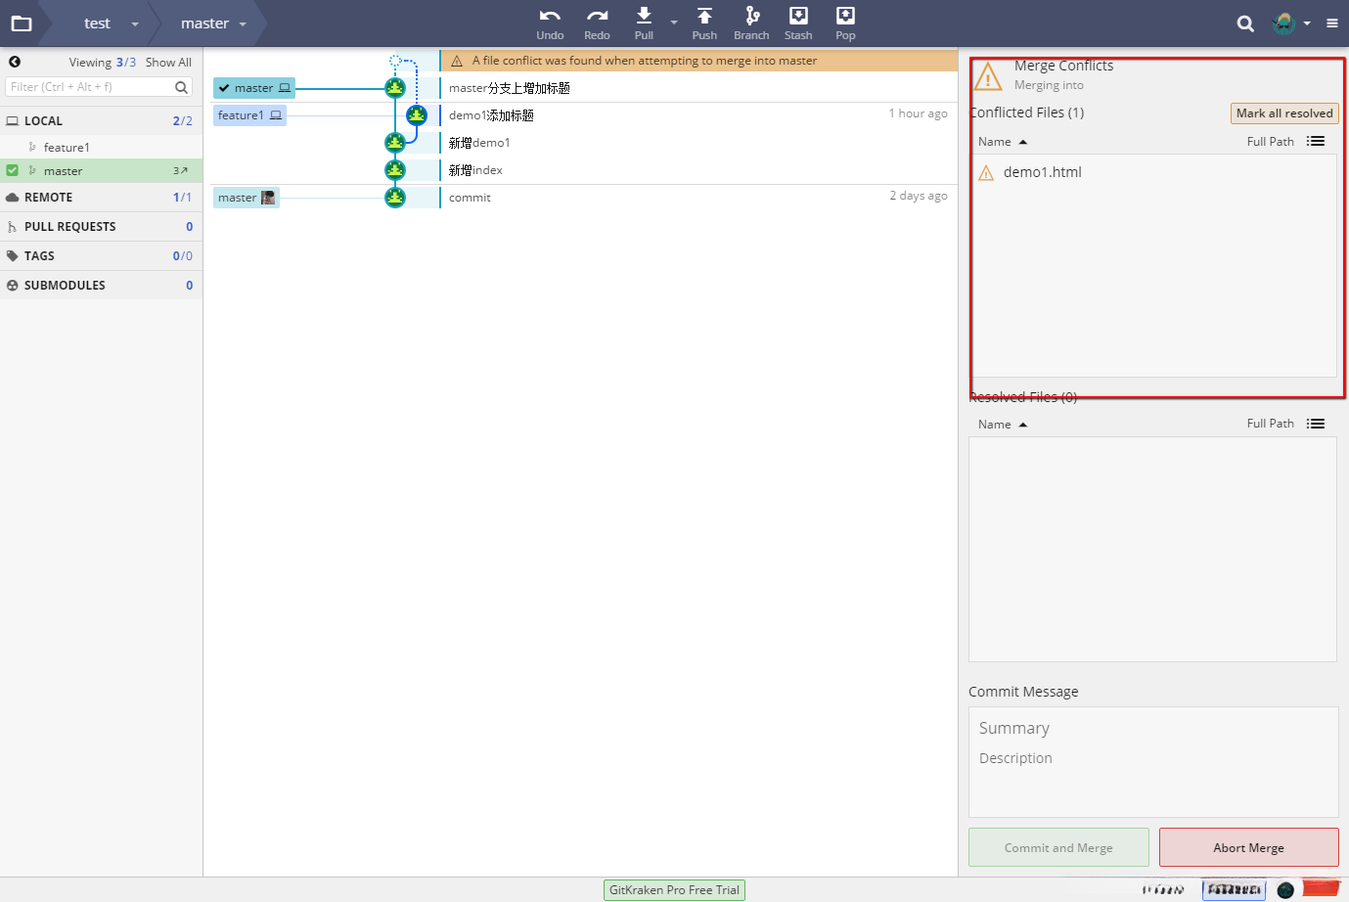The width and height of the screenshot is (1349, 902).
Task: Select the commit node for '新增index'
Action: pyautogui.click(x=395, y=170)
